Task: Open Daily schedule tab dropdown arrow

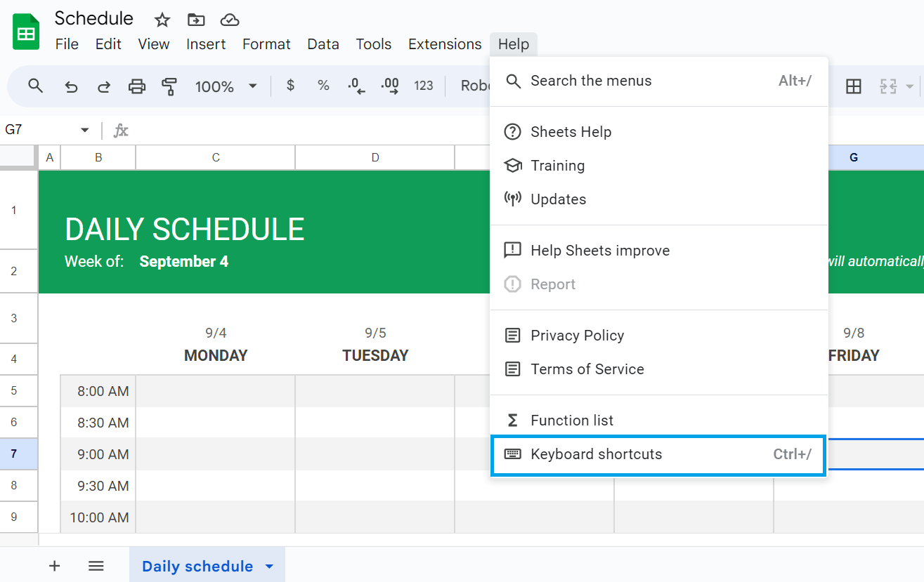Action: pos(269,567)
